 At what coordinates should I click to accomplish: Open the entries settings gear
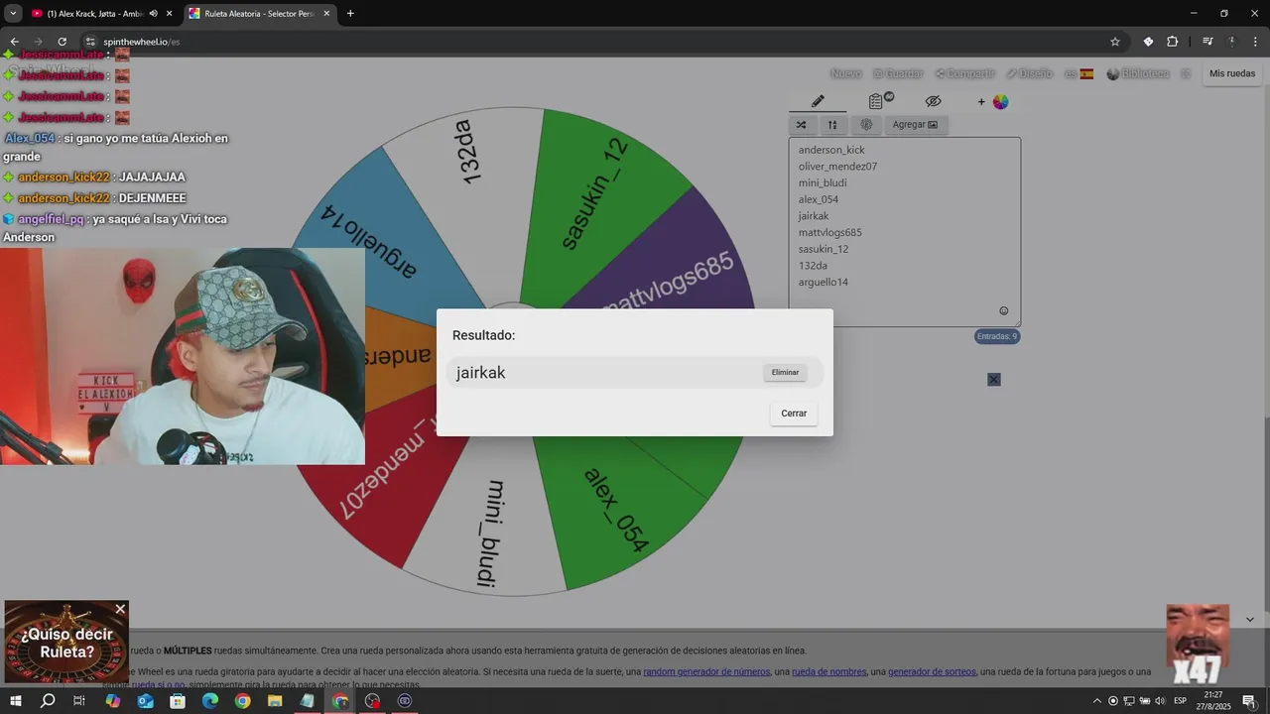(x=866, y=125)
